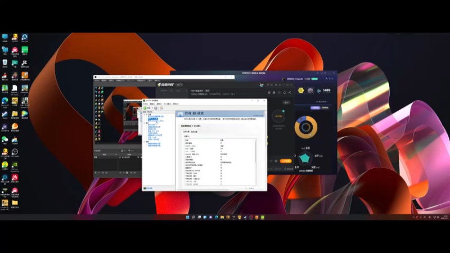The image size is (450, 253).
Task: Open the back-history dropdown arrow next to Back button
Action: [x=152, y=108]
